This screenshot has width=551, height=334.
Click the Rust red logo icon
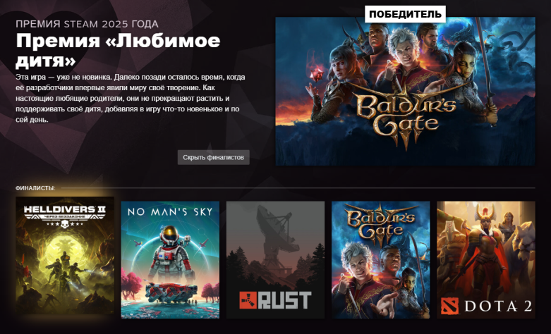point(249,300)
